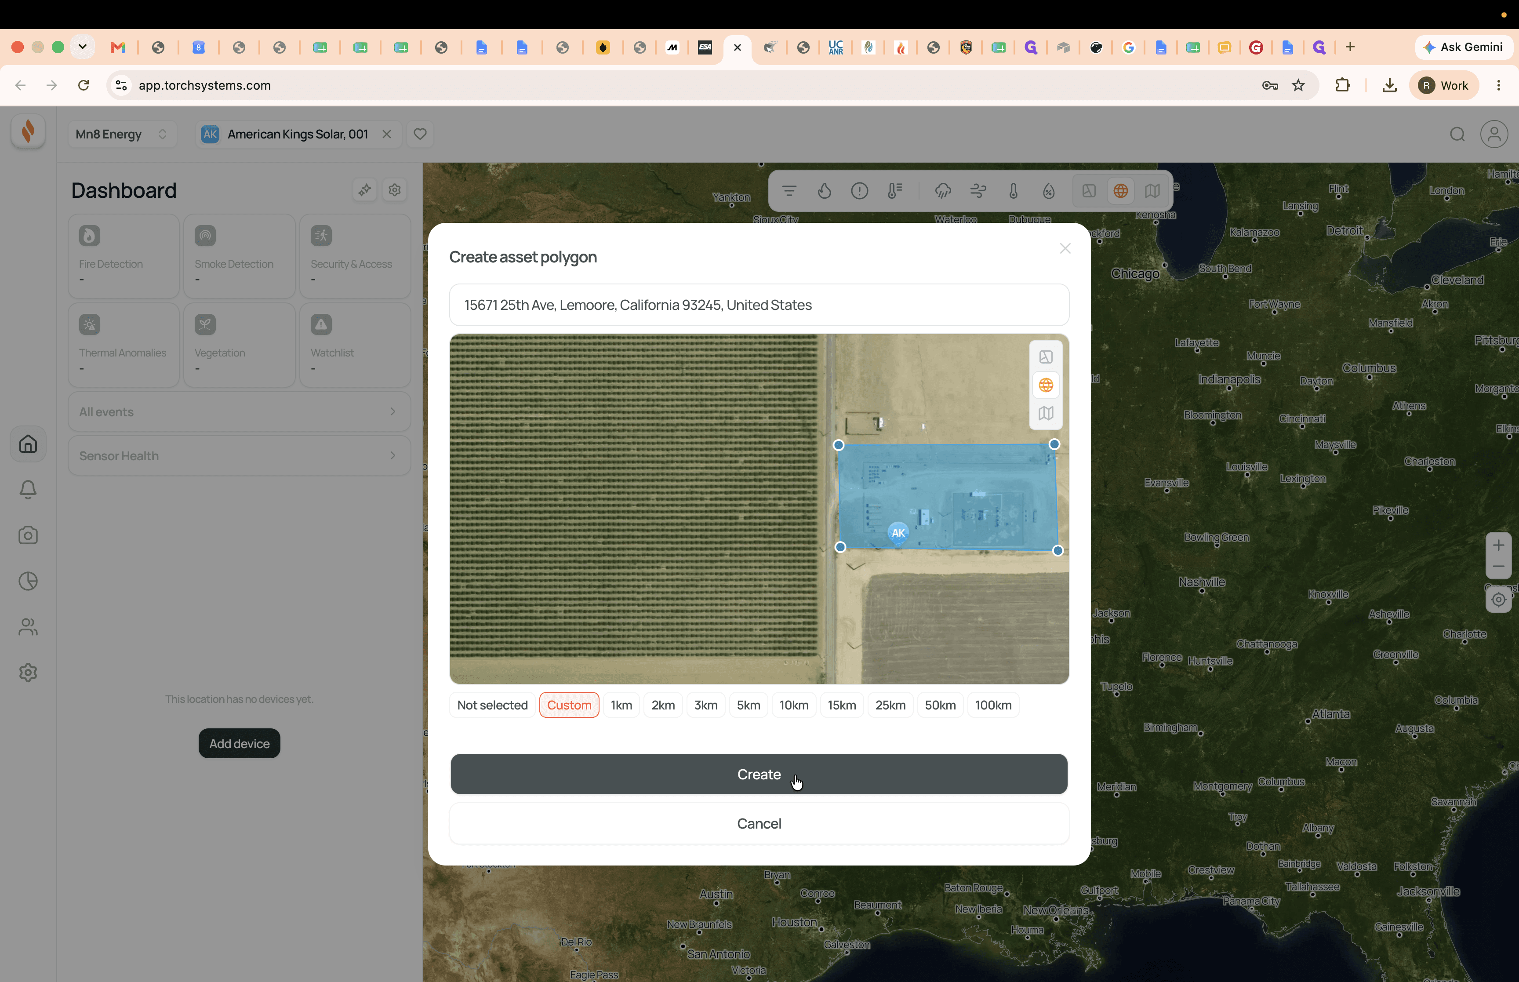Screen dimensions: 1519x982
Task: Toggle the wind layer in map toolbar
Action: [x=978, y=191]
